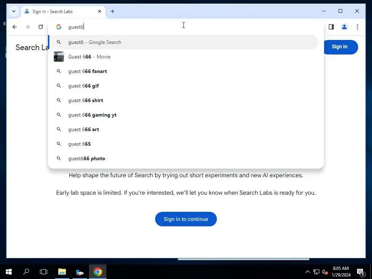The height and width of the screenshot is (279, 372).
Task: Select the Sign in - Search Labs tab
Action: point(63,11)
